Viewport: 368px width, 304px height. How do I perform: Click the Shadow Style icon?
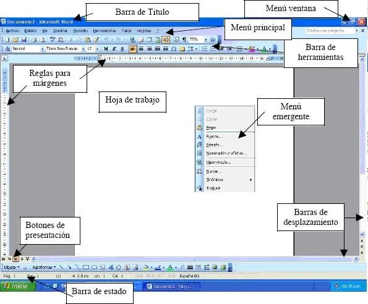215,267
